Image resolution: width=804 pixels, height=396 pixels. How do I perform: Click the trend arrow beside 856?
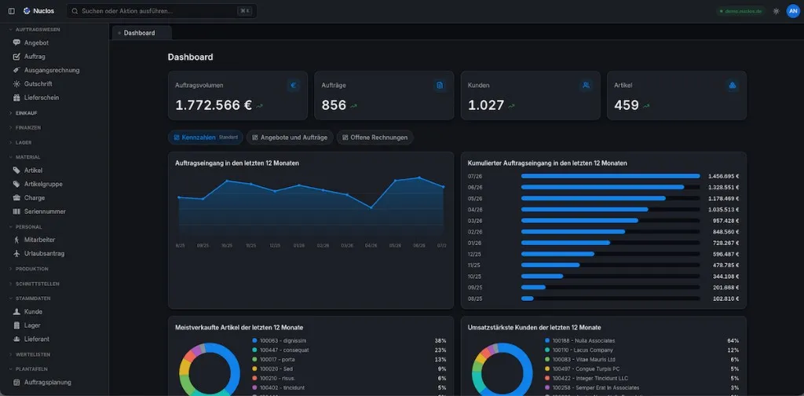(354, 106)
